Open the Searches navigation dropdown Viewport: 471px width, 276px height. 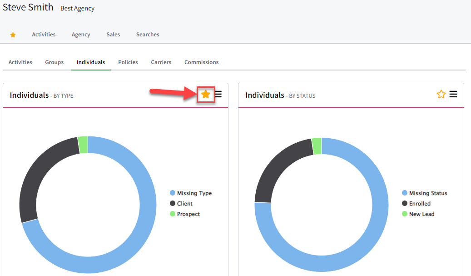point(148,34)
